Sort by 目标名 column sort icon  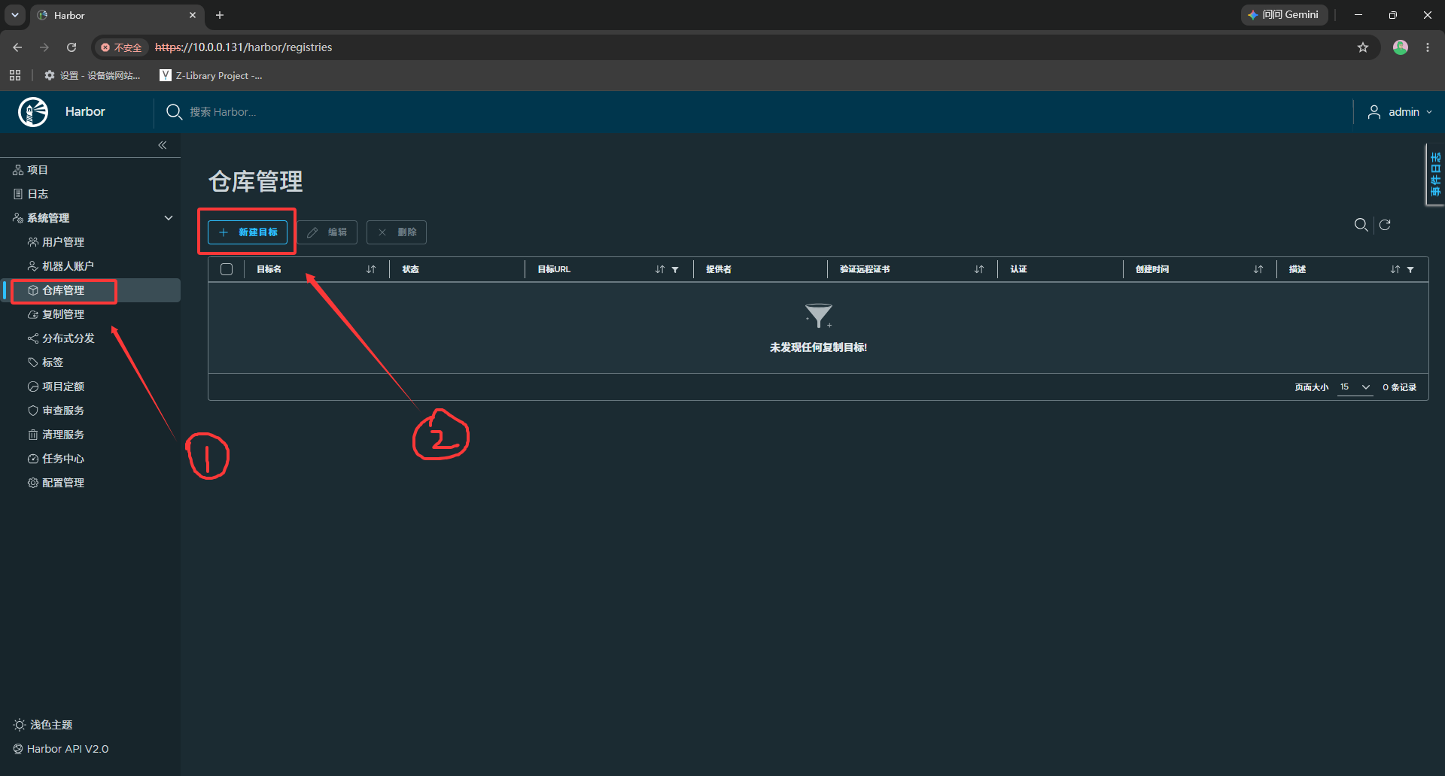point(371,269)
